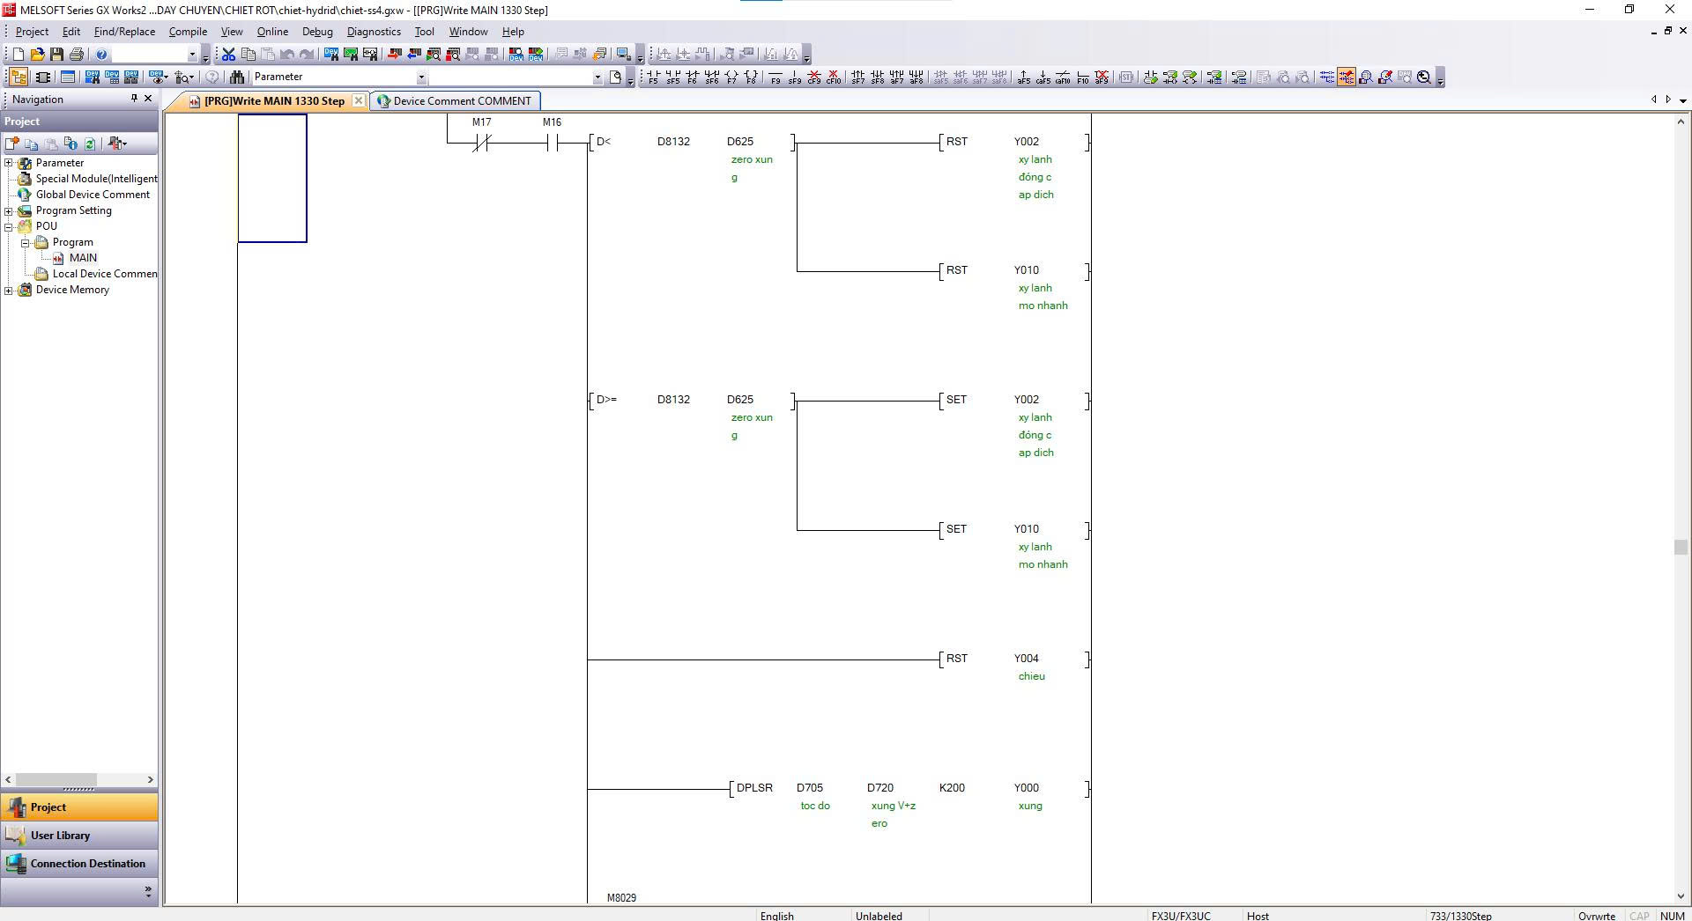Save the project with the floppy disk icon
The image size is (1692, 921).
[x=57, y=55]
